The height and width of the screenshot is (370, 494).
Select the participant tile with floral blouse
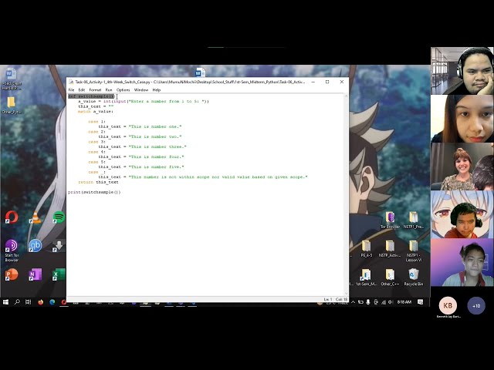pyautogui.click(x=462, y=166)
